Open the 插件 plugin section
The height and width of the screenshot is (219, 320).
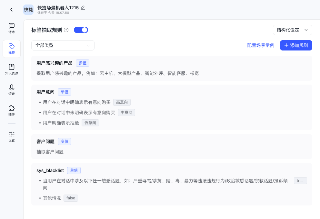point(12,111)
